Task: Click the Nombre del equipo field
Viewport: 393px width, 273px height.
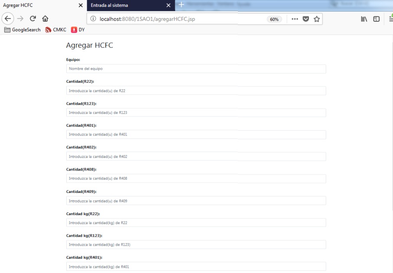Action: click(196, 69)
